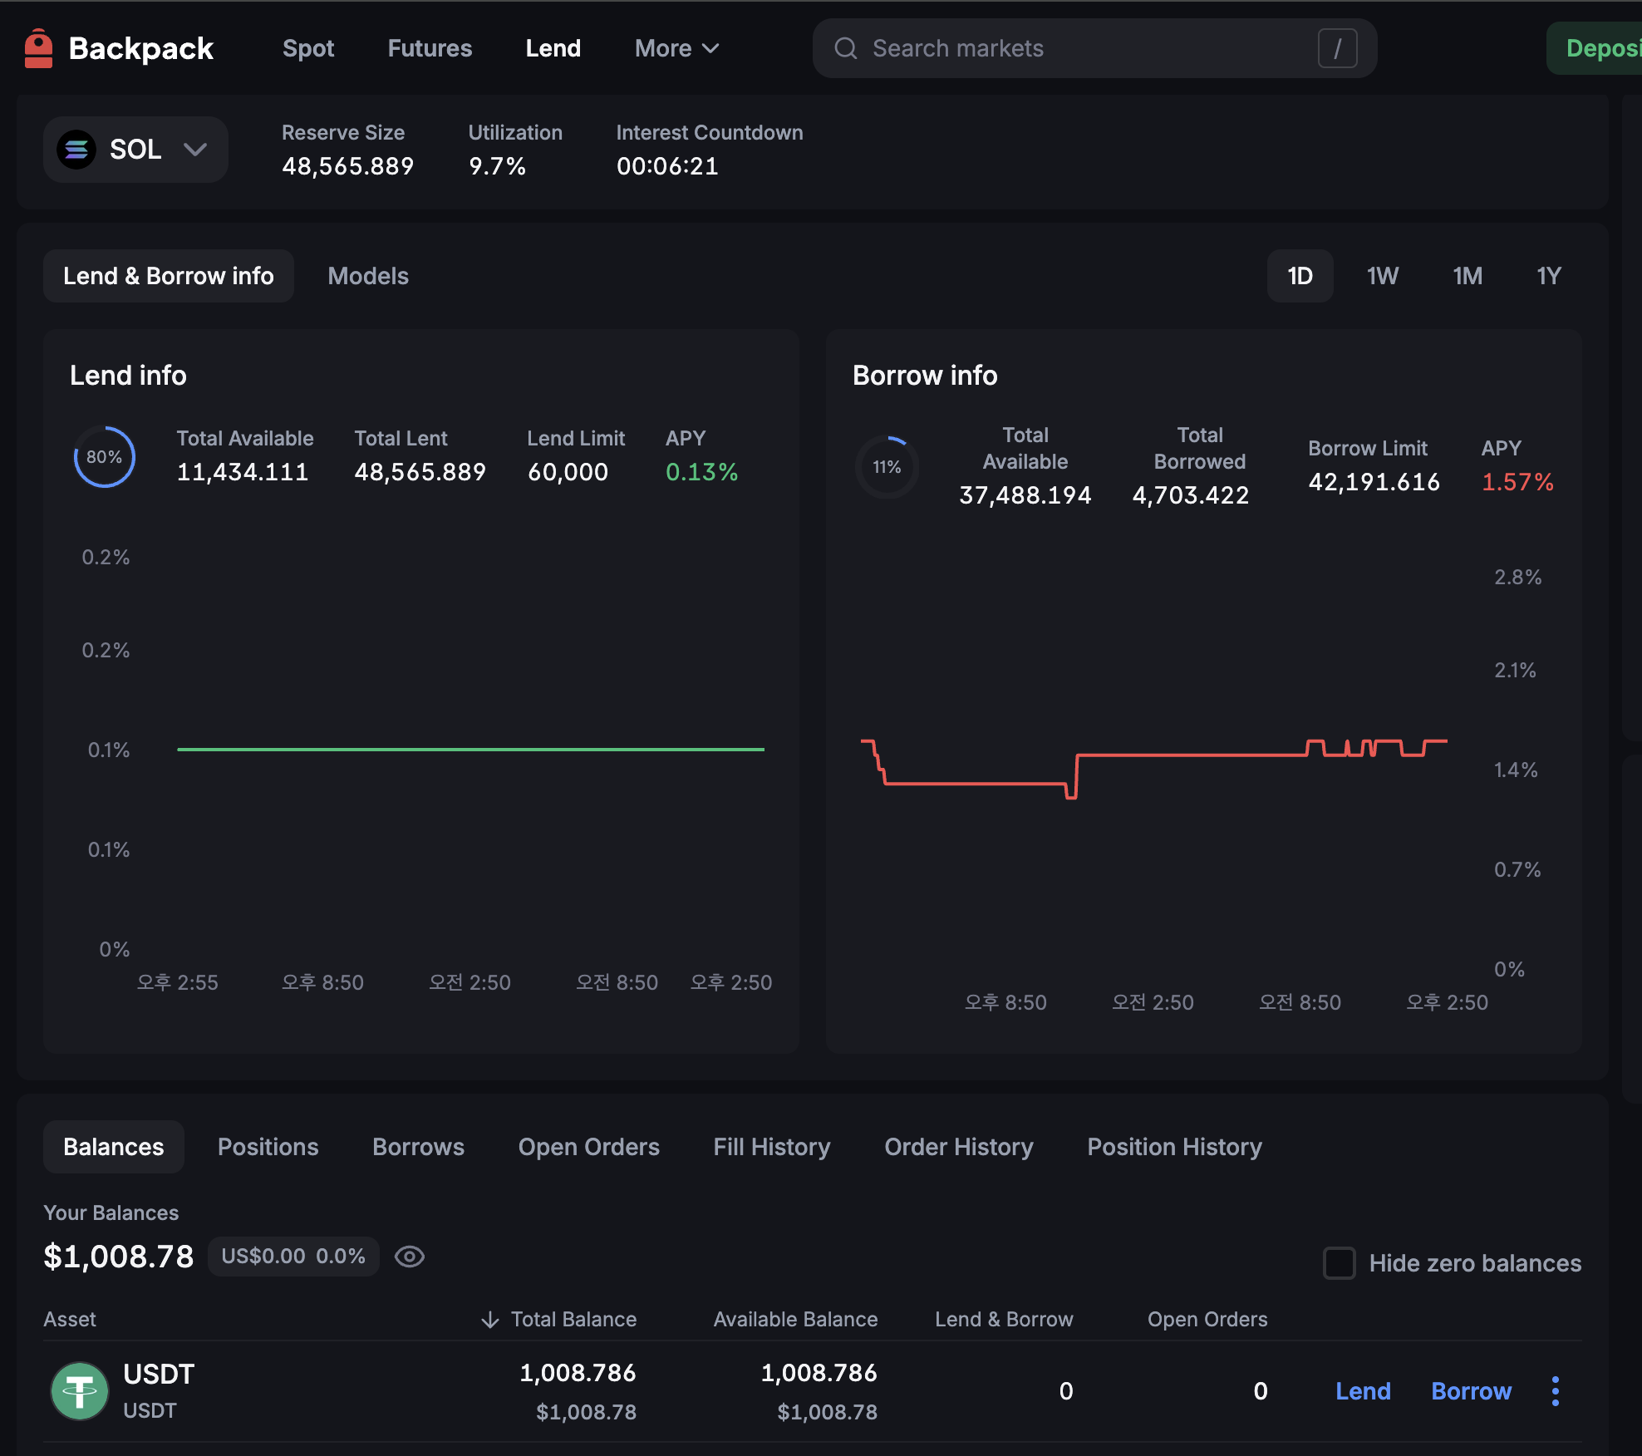Switch to the Models tab
The height and width of the screenshot is (1456, 1642).
click(367, 276)
